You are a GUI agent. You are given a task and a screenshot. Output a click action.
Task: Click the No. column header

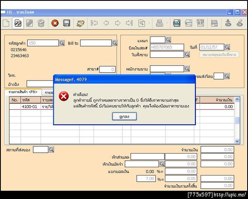pos(15,100)
